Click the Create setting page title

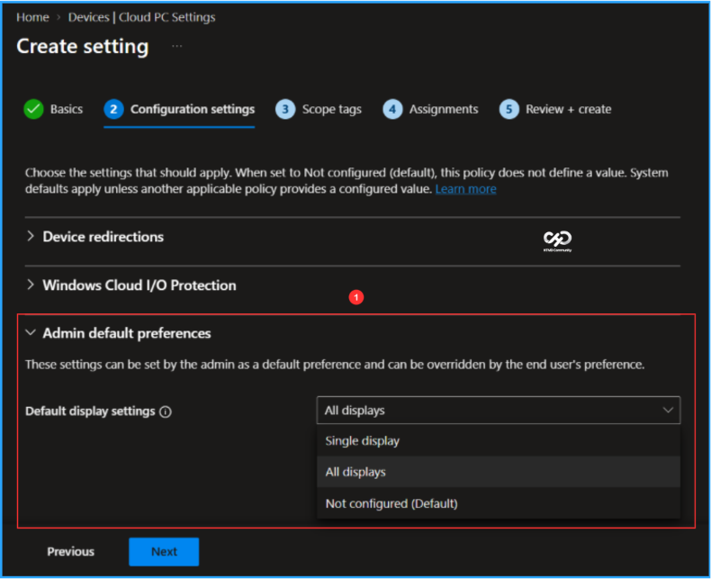point(83,46)
